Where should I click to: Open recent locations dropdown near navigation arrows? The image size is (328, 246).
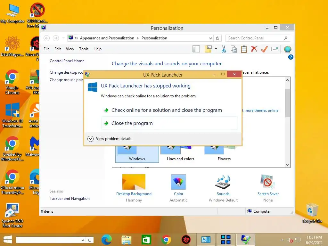coord(63,38)
